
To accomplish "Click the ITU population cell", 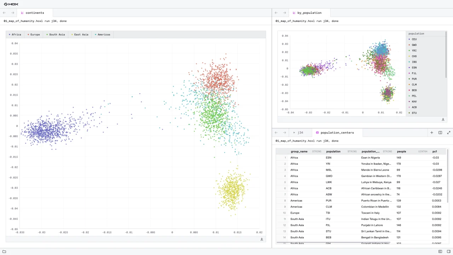I will pos(342,219).
